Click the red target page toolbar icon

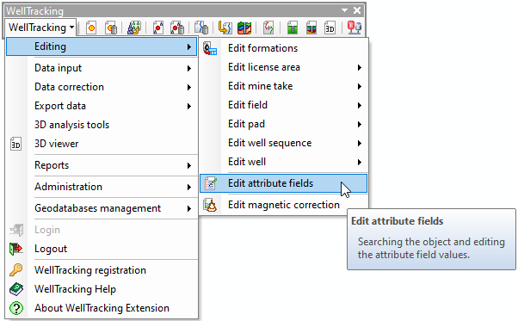pyautogui.click(x=91, y=28)
